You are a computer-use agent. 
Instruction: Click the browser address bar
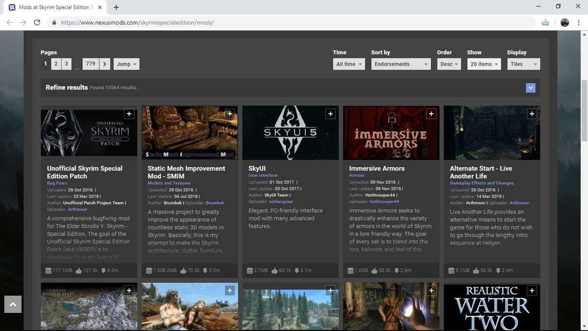(x=196, y=22)
